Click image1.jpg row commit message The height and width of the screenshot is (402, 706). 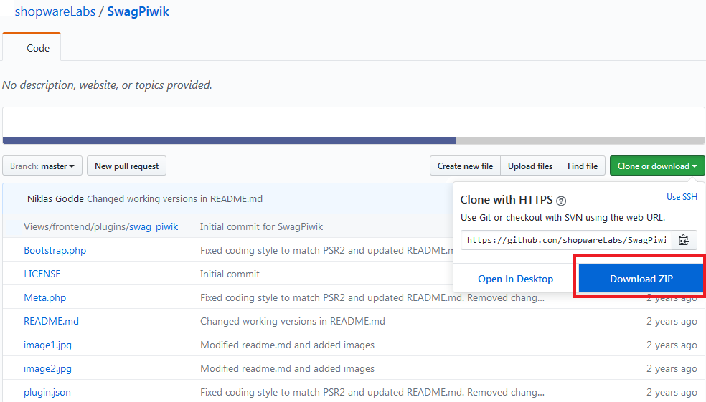click(287, 345)
